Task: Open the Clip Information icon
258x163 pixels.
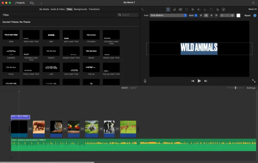Action: (x=223, y=9)
